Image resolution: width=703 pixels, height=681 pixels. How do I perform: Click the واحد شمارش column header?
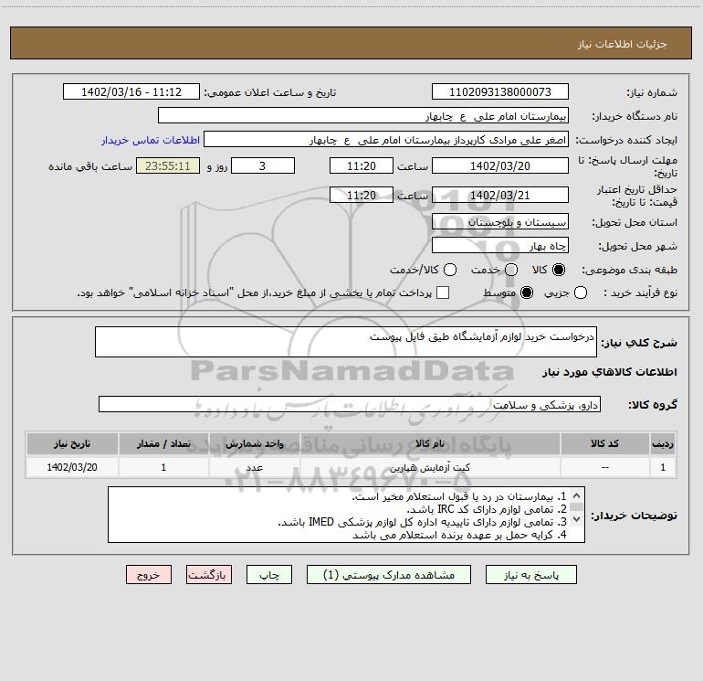pos(254,443)
